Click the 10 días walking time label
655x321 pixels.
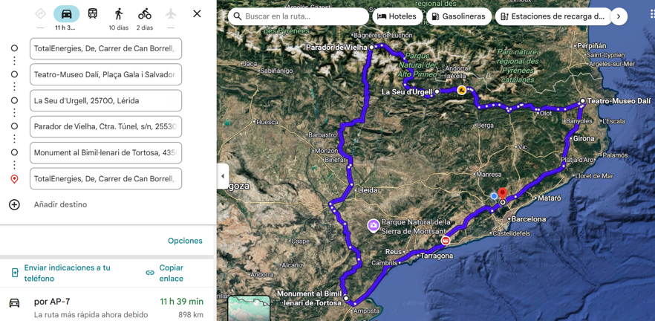point(119,27)
